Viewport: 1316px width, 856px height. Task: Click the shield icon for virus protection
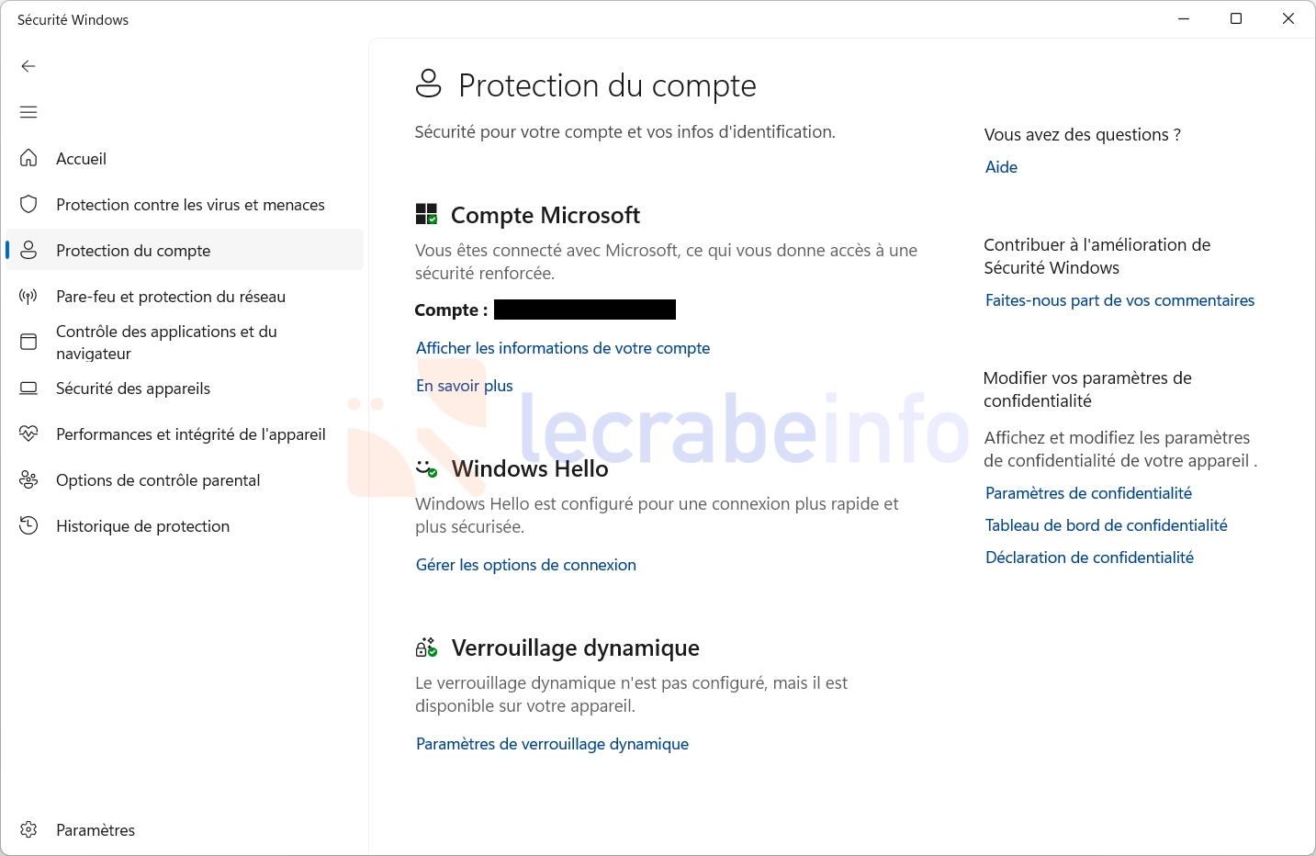pos(28,204)
